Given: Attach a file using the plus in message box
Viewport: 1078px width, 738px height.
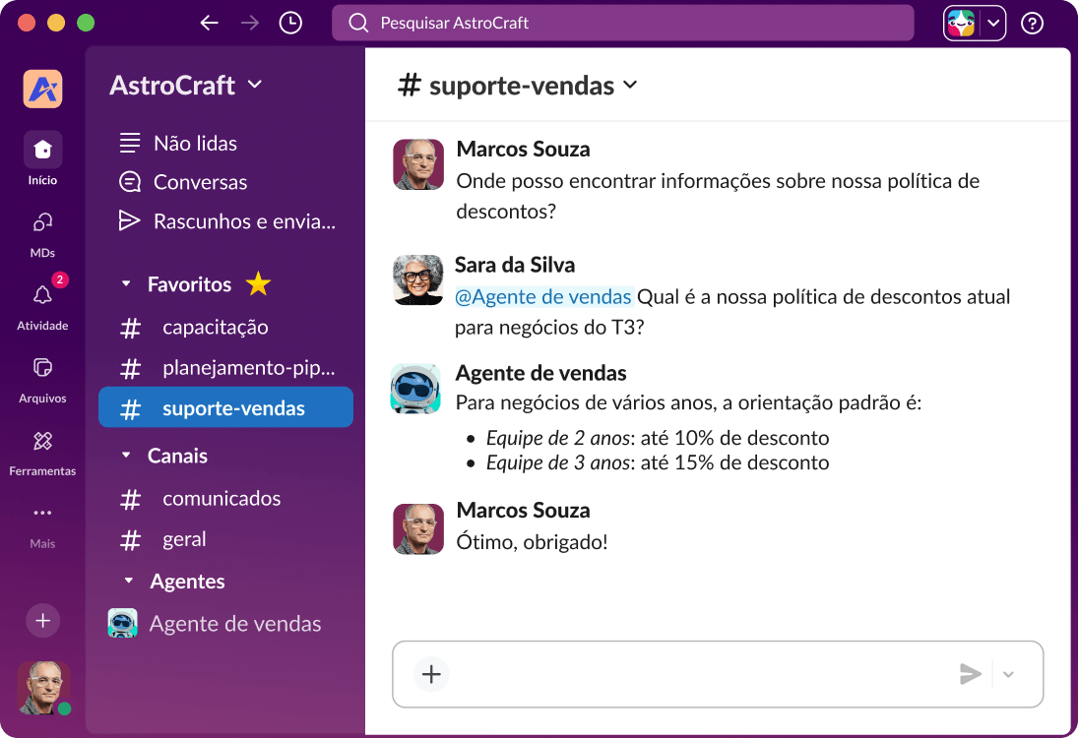Looking at the screenshot, I should pos(430,674).
